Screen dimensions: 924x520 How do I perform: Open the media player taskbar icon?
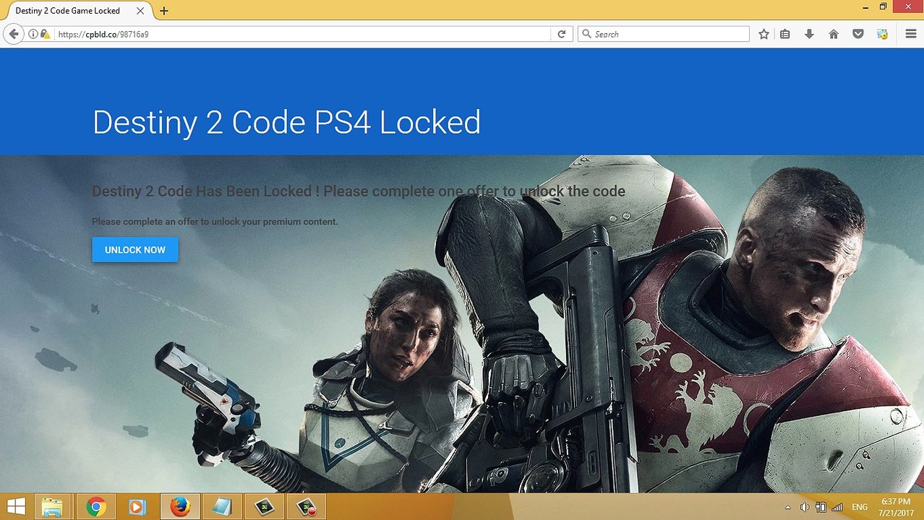(x=137, y=507)
